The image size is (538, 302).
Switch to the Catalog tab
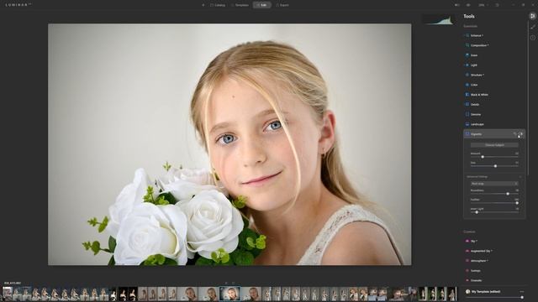click(218, 5)
